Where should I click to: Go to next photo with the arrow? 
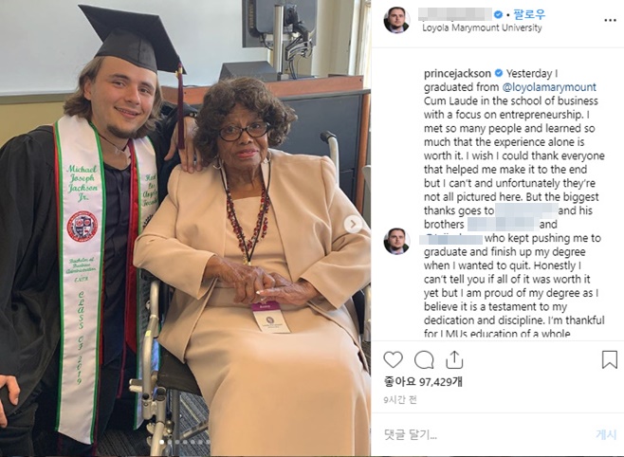pos(353,224)
